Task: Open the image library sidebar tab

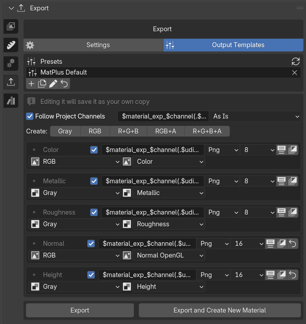Action: coord(11,26)
